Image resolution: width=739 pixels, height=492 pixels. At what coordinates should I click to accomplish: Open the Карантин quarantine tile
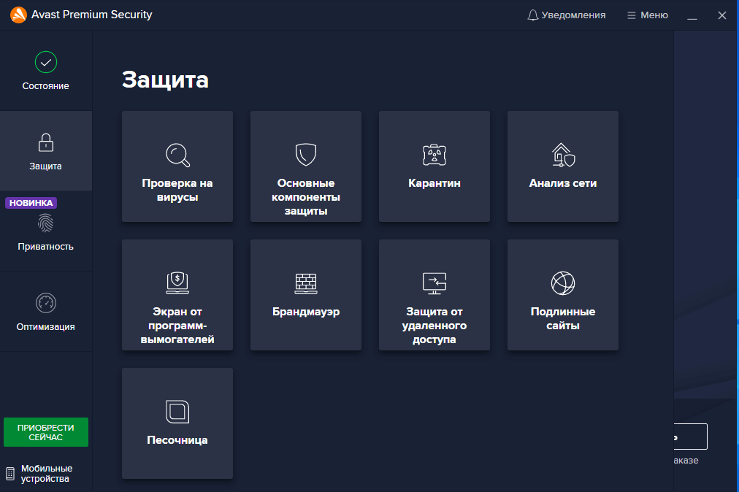tap(434, 166)
